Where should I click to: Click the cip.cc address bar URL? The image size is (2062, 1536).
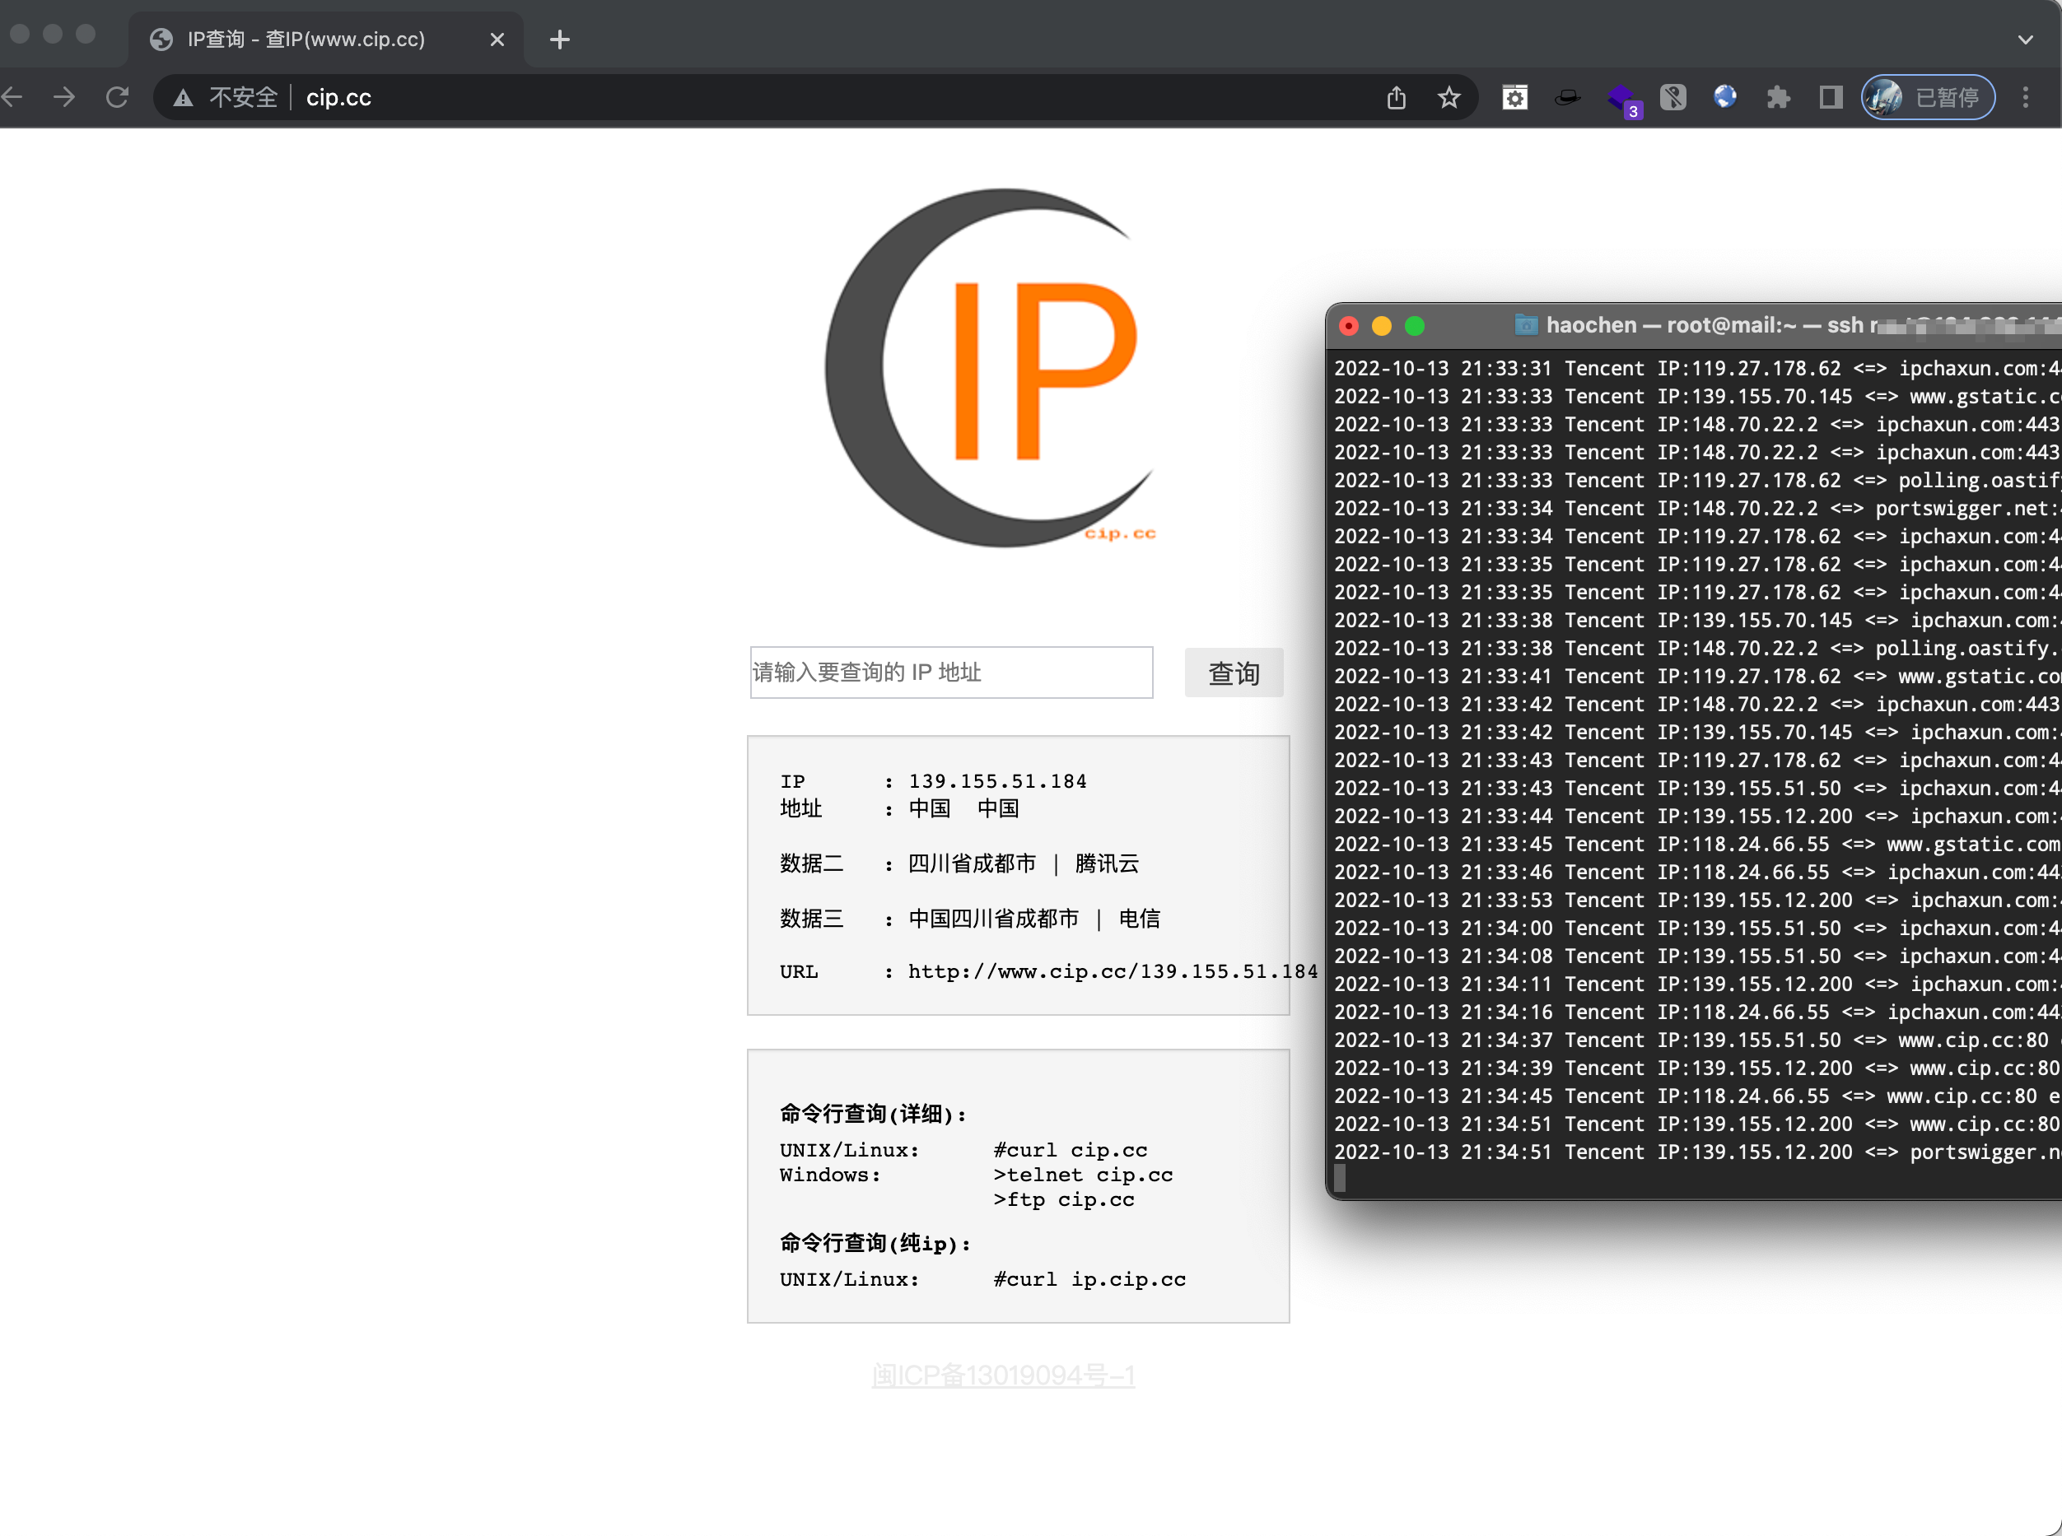pyautogui.click(x=338, y=98)
